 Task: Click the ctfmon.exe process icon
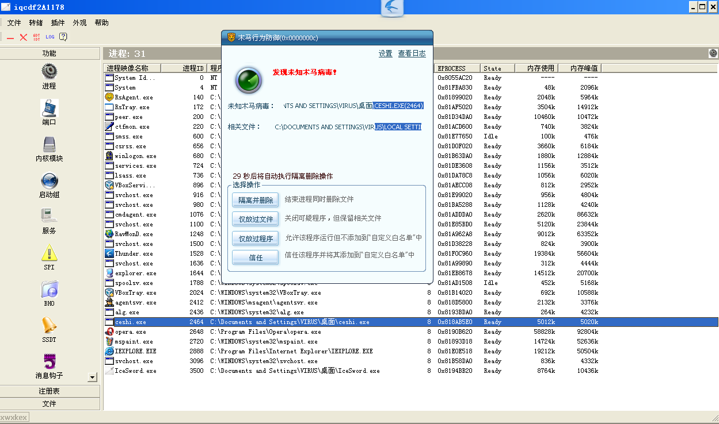109,126
